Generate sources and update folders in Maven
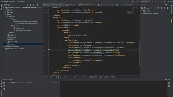The height and width of the screenshot is (97, 173). (145, 8)
